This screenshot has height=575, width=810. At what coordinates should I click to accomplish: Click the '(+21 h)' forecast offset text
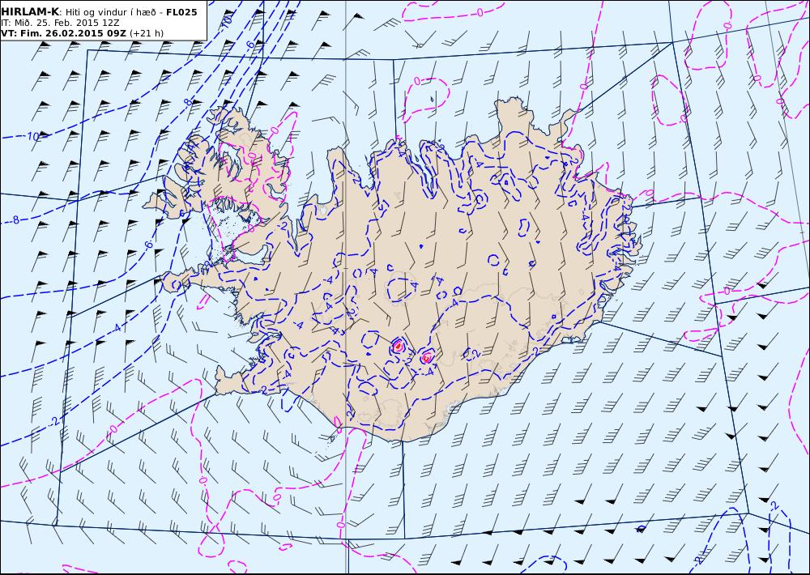coord(146,33)
